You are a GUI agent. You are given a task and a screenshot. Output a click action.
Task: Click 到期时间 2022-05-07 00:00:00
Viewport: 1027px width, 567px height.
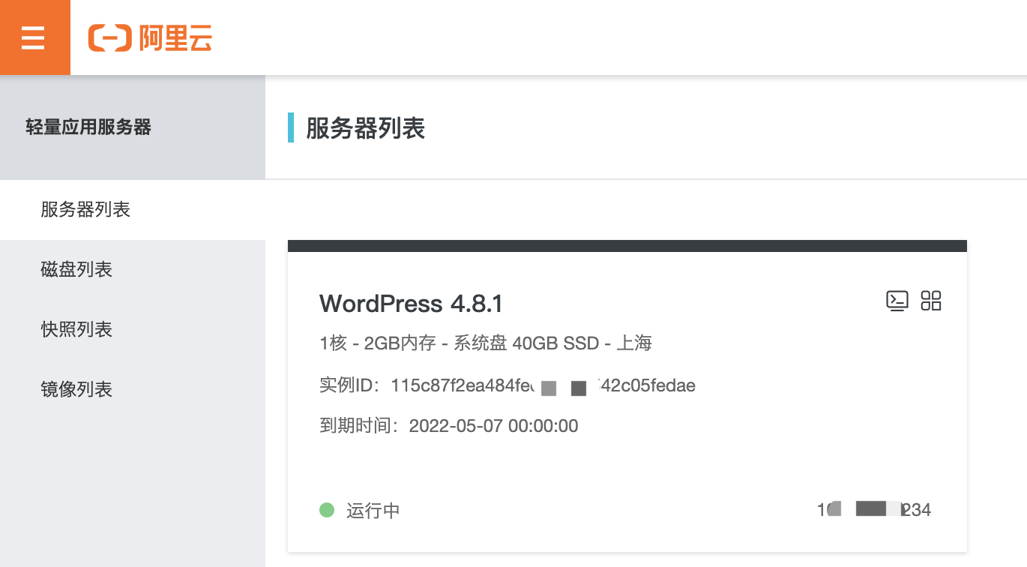click(449, 426)
